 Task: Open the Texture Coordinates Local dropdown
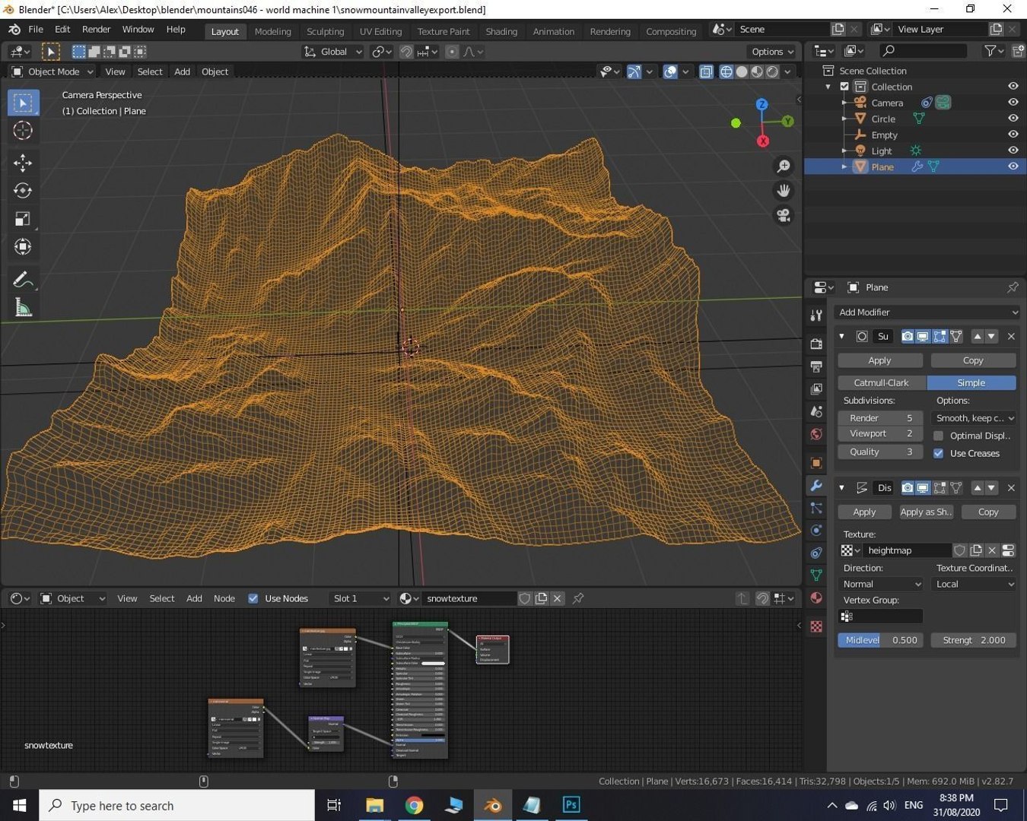974,584
